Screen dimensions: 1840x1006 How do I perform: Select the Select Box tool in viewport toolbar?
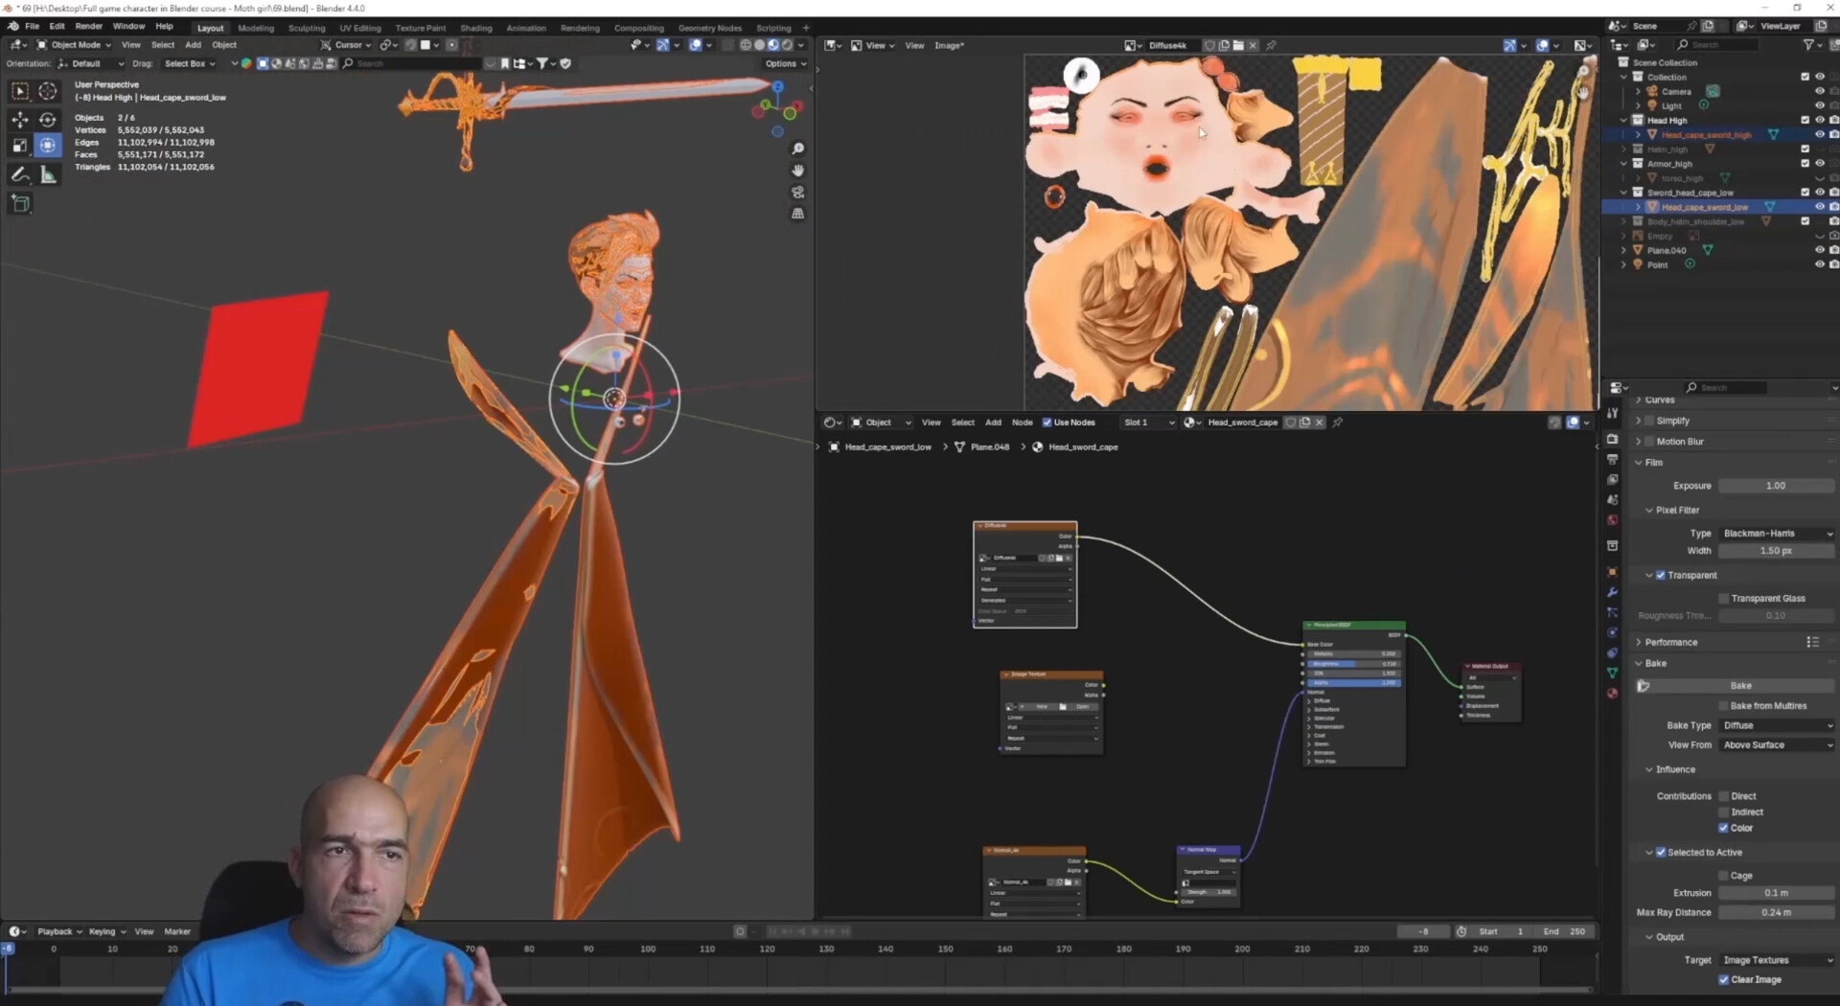pyautogui.click(x=19, y=91)
